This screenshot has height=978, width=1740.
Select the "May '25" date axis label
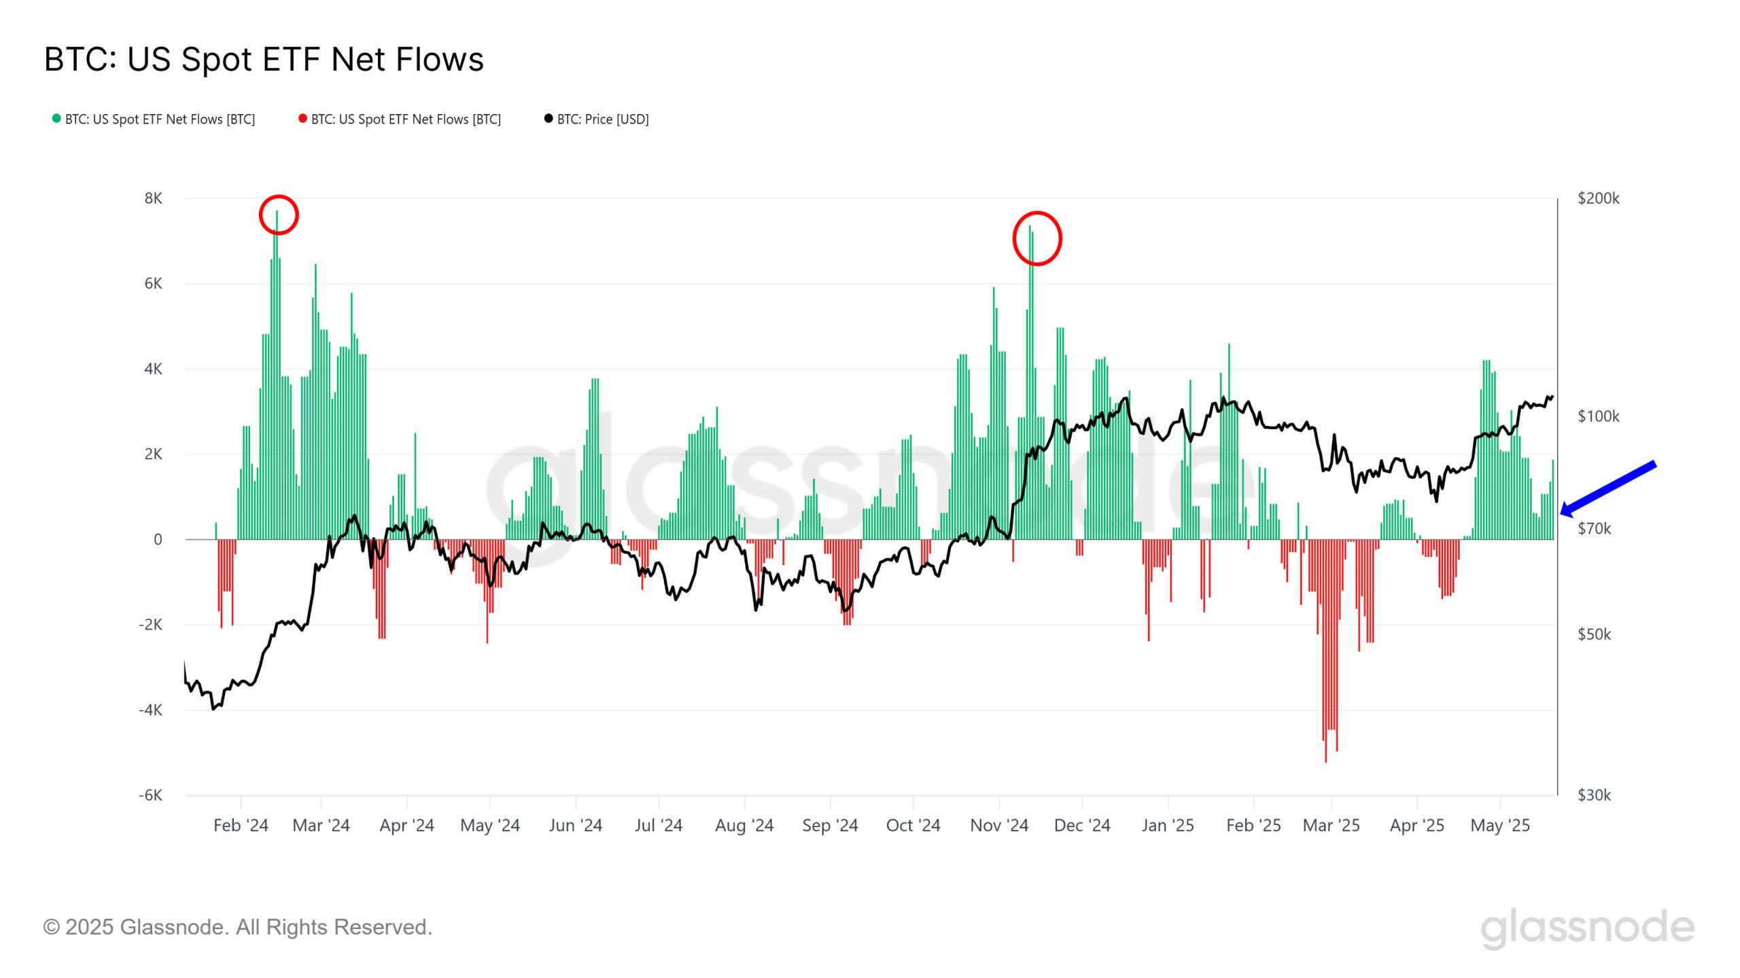click(1499, 825)
